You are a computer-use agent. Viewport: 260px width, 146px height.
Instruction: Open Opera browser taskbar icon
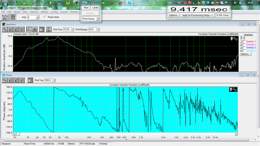(112, 3)
